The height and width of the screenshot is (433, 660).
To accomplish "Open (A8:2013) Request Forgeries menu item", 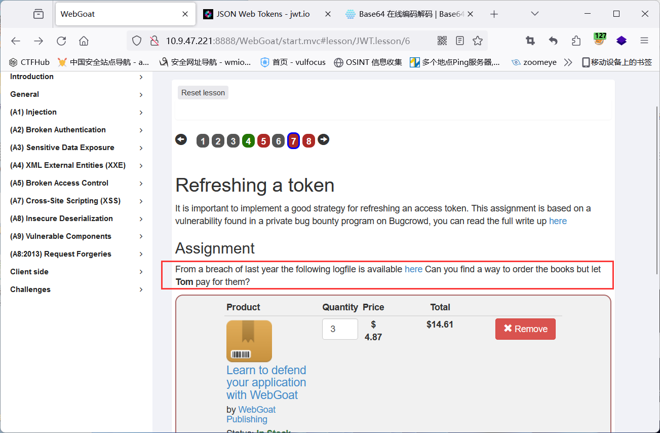I will click(76, 254).
